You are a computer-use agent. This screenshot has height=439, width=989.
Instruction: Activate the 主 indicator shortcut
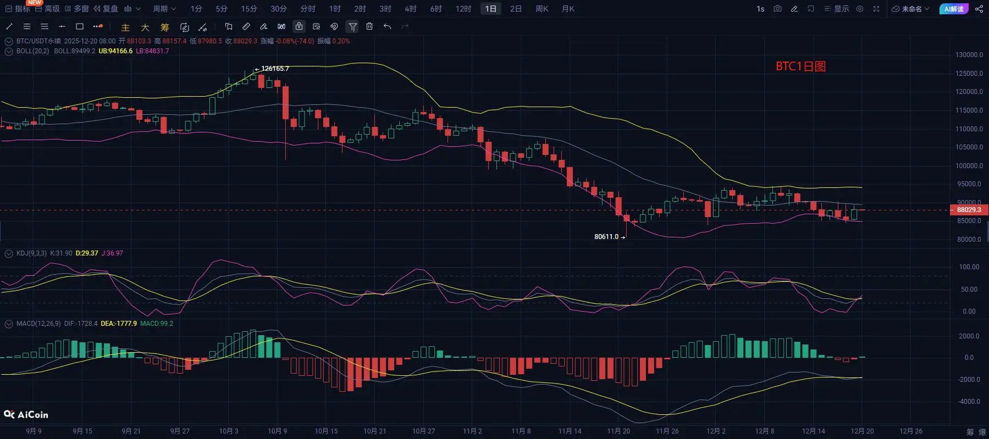coord(125,27)
